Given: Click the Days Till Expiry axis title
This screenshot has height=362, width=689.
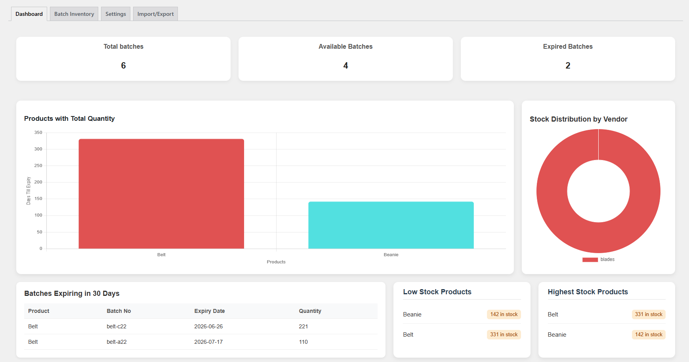Looking at the screenshot, I should point(29,191).
